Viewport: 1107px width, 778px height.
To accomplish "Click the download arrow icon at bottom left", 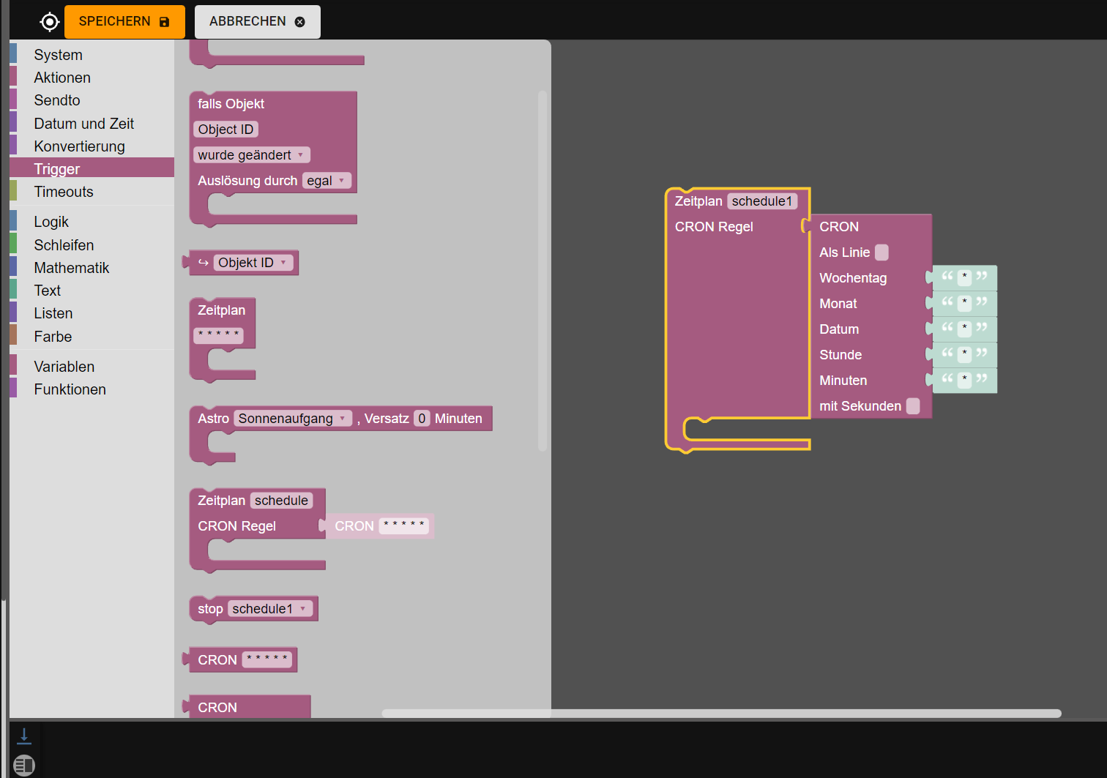I will click(24, 736).
